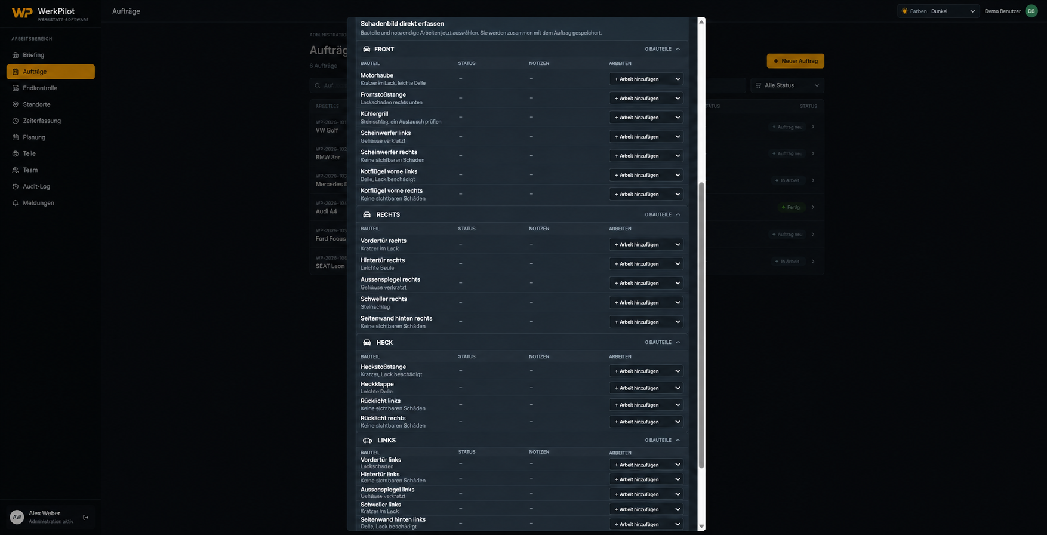Click the DB avatar of Demo Benutzer
Viewport: 1047px width, 535px height.
(1031, 11)
